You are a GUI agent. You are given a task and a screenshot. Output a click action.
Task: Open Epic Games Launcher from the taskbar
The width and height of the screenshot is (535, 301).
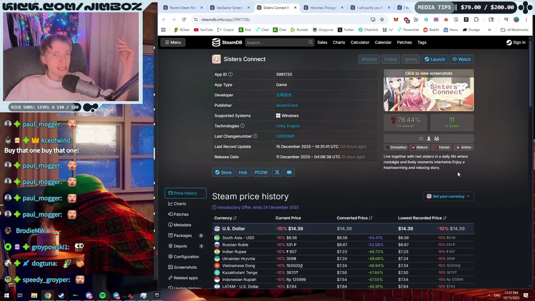coord(157,296)
